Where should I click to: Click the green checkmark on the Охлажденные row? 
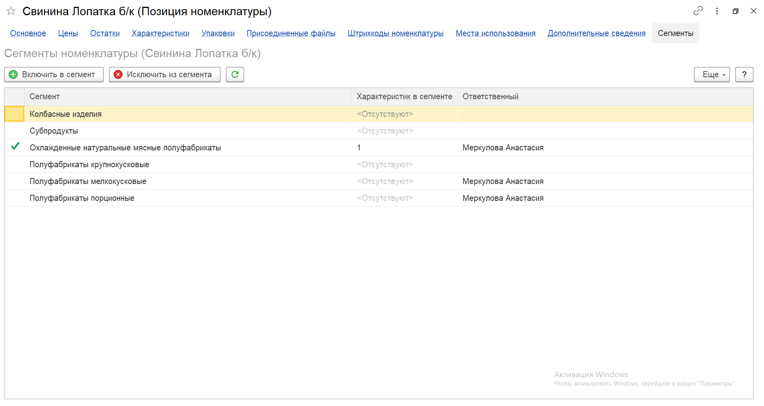click(15, 147)
